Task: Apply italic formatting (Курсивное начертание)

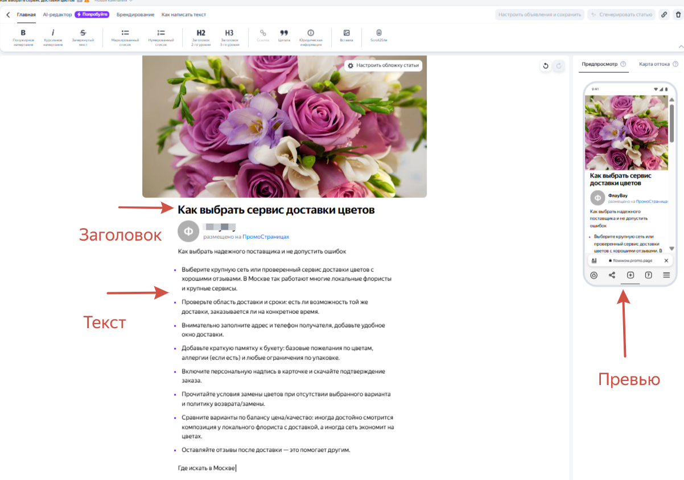Action: (x=53, y=36)
